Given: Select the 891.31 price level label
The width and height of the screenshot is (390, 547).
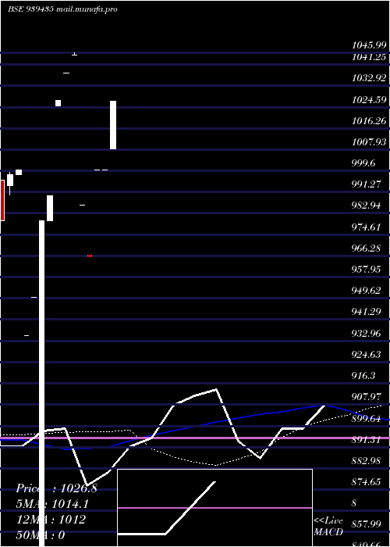Looking at the screenshot, I should click(x=366, y=440).
